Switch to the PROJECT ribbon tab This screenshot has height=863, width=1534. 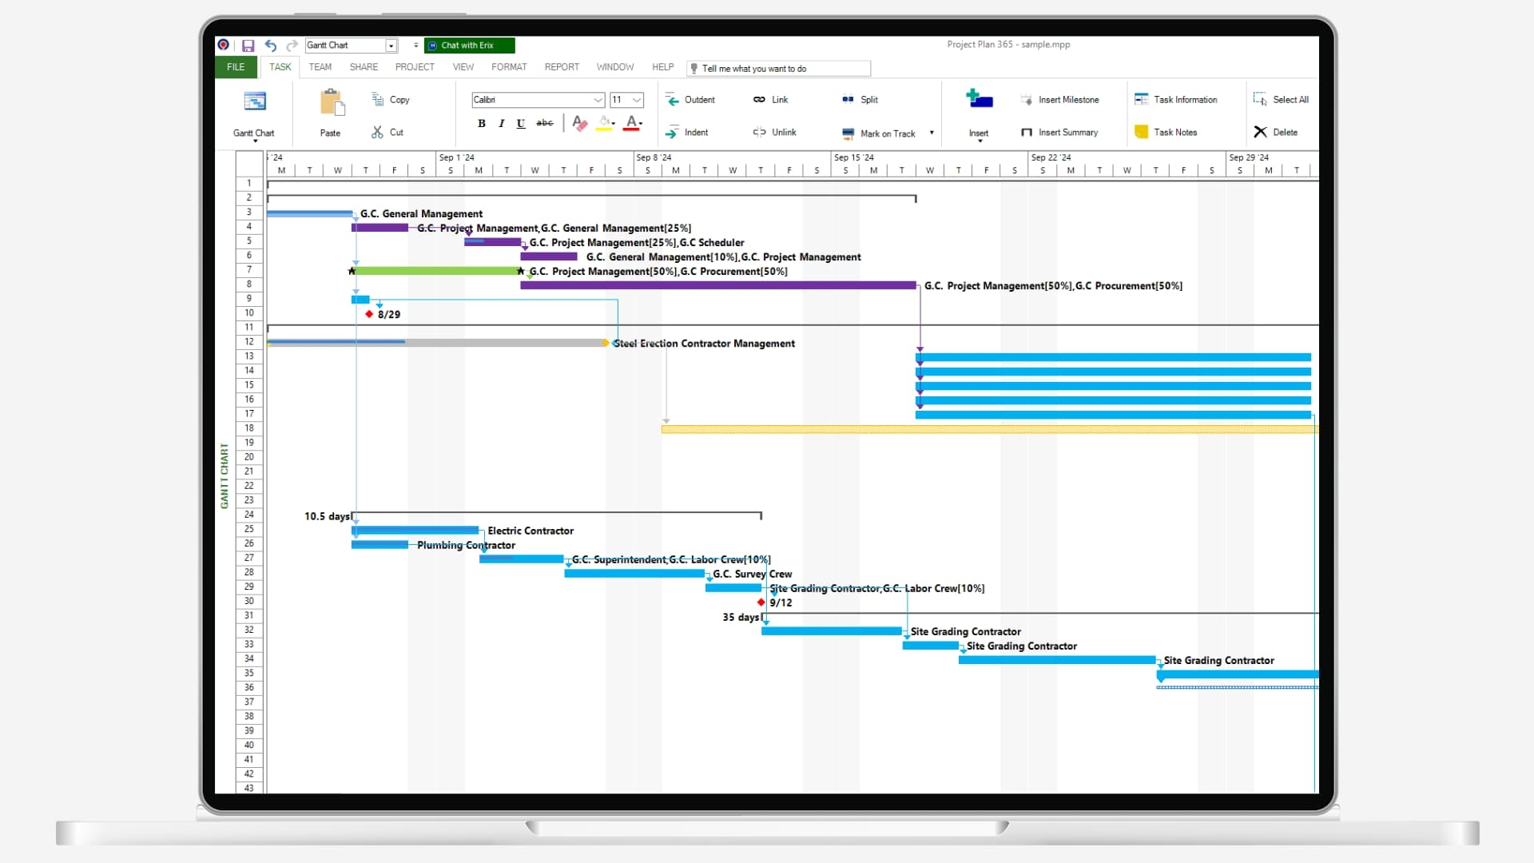click(x=415, y=67)
